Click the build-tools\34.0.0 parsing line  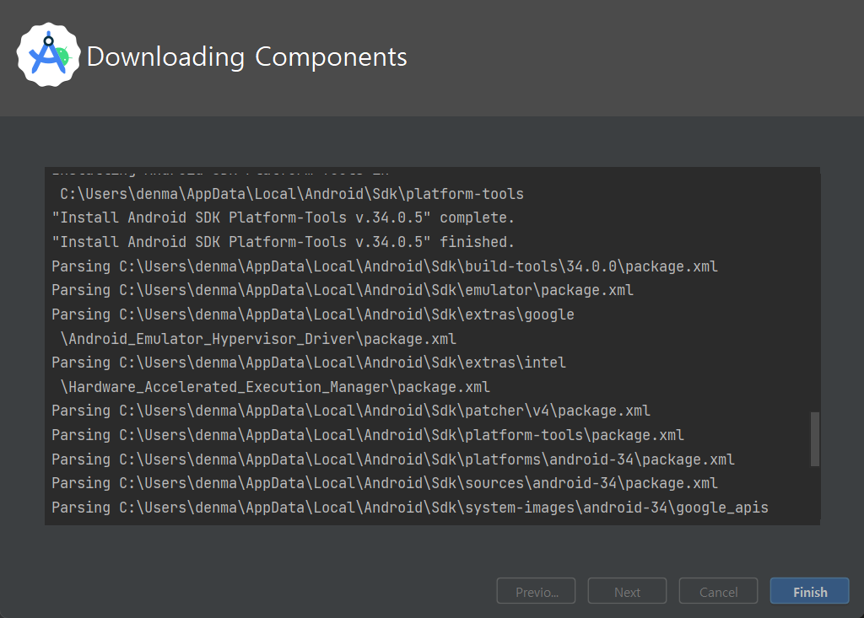point(385,266)
